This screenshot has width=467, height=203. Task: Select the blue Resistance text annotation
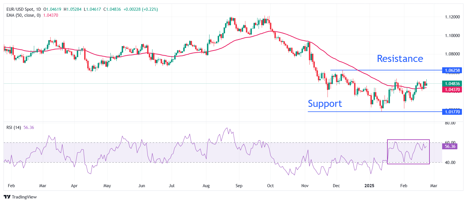[400, 59]
